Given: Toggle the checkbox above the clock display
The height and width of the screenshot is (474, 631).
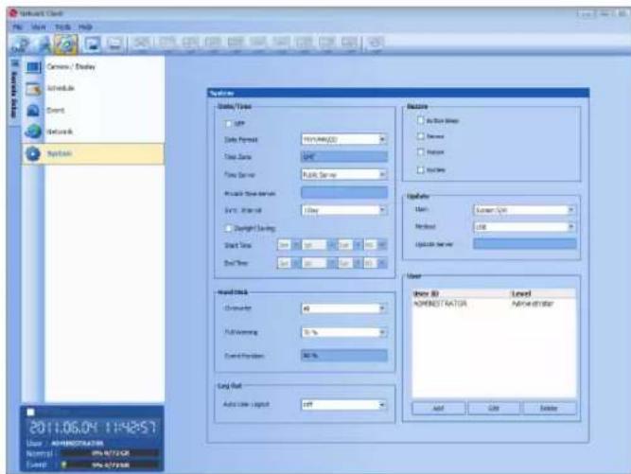Looking at the screenshot, I should (30, 413).
